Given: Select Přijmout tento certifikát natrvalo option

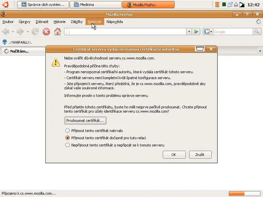Looking at the screenshot, I should tap(67, 130).
